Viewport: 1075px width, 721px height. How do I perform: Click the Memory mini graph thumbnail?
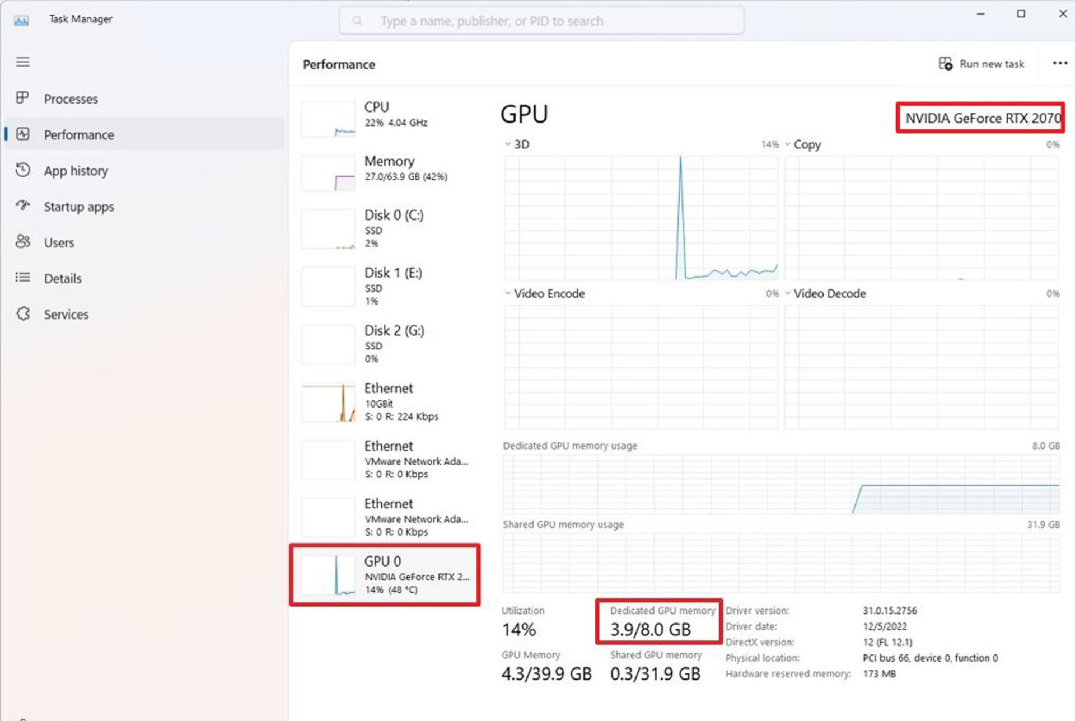tap(328, 173)
